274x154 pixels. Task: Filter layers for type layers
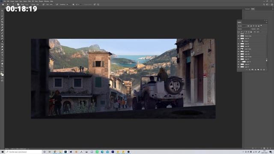click(x=253, y=26)
